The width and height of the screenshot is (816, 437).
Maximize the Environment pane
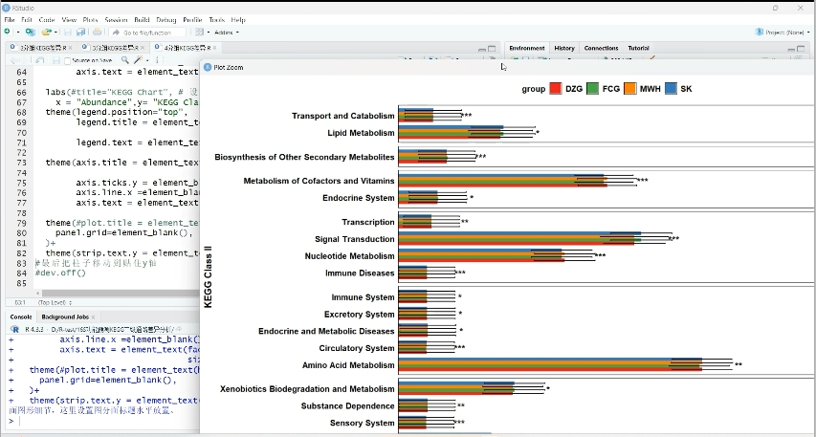coord(801,49)
